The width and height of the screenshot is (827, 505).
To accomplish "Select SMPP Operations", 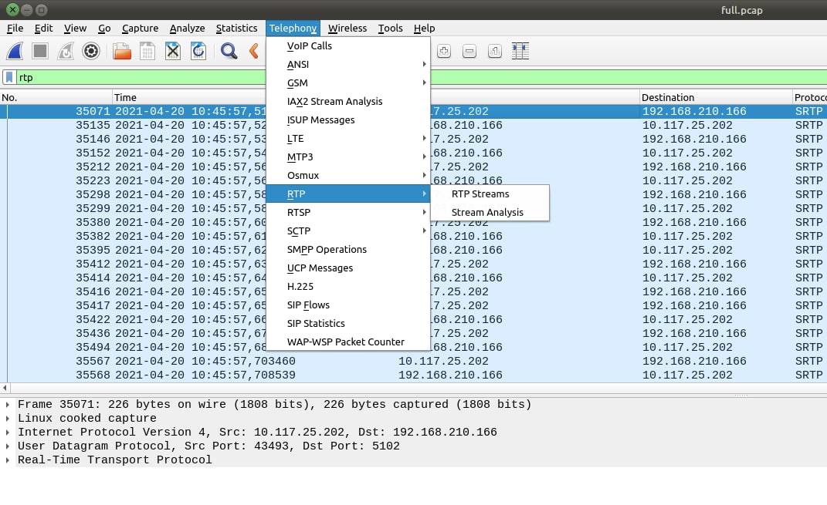I will (x=348, y=250).
